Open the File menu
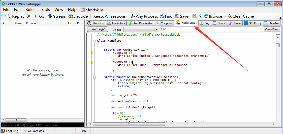The width and height of the screenshot is (283, 134). (x=6, y=10)
